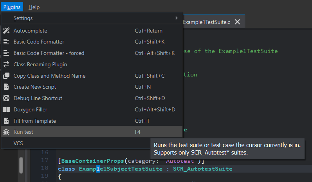The image size is (312, 182).
Task: Select Run test menu item
Action: [23, 132]
